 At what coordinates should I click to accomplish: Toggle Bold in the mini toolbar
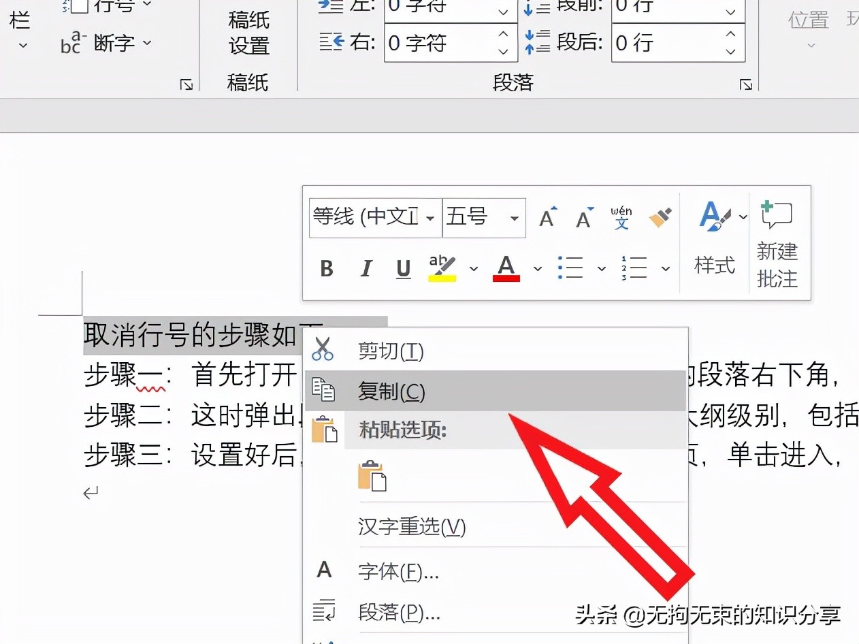[x=327, y=269]
